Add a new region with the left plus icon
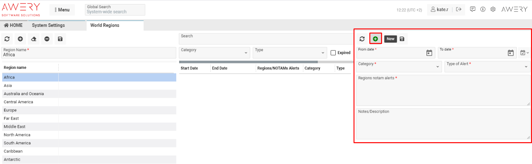Screen dimensions: 532x164 tap(20, 39)
